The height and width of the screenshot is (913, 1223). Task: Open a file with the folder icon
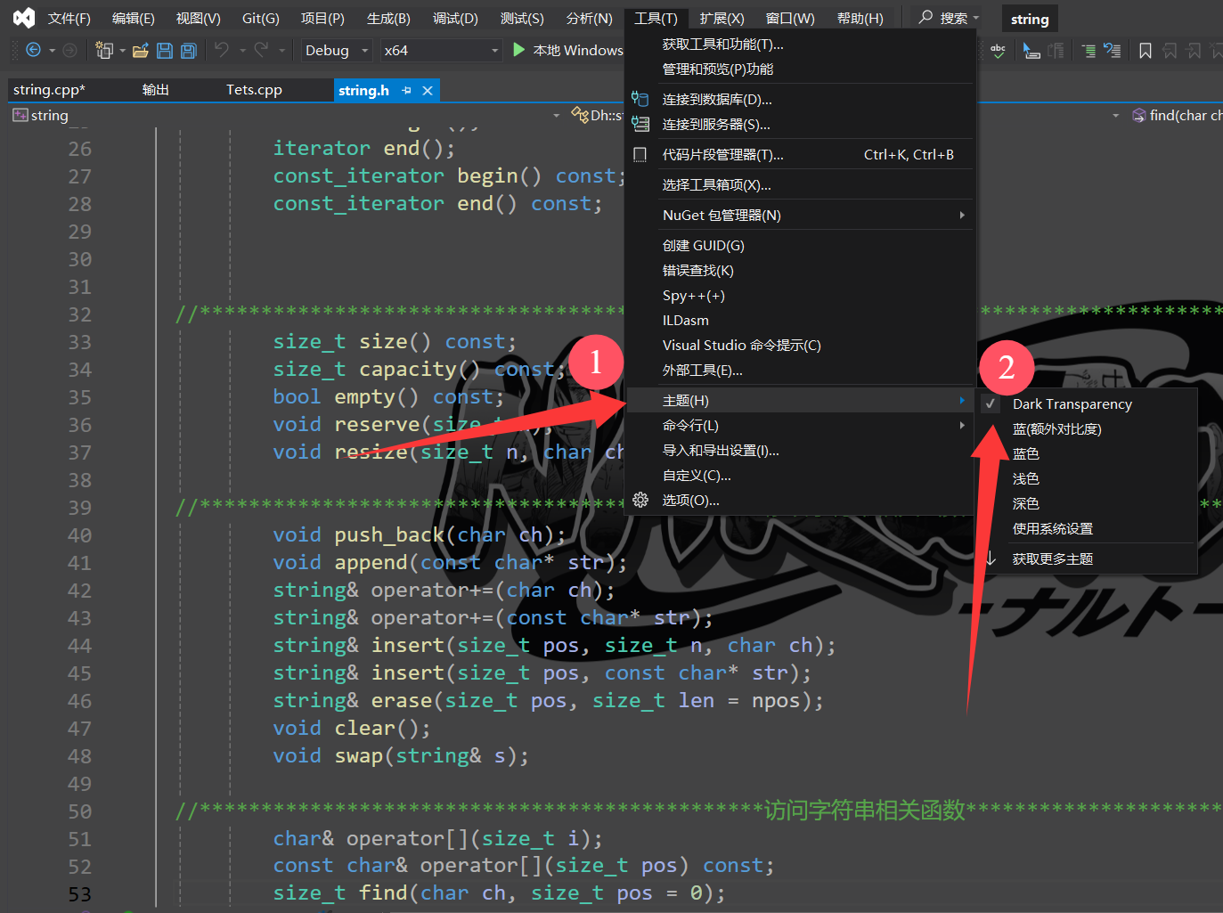[x=141, y=50]
